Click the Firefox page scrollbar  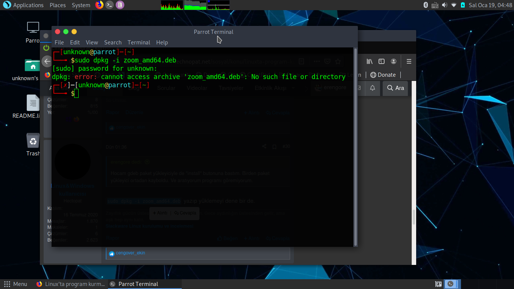click(414, 217)
